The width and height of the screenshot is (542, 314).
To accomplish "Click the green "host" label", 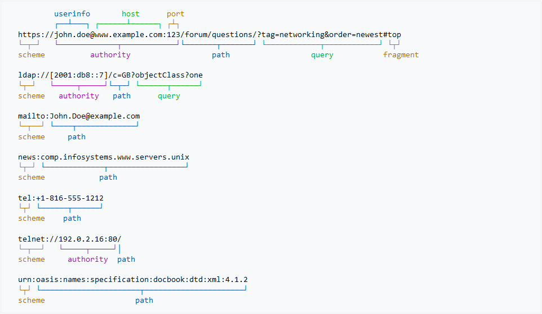I will coord(130,13).
